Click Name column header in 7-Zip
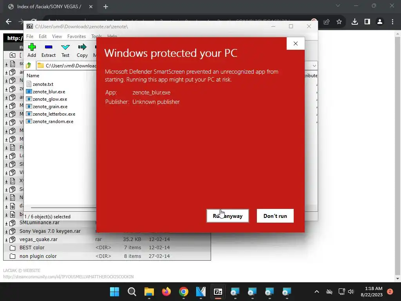401x301 pixels. point(33,76)
